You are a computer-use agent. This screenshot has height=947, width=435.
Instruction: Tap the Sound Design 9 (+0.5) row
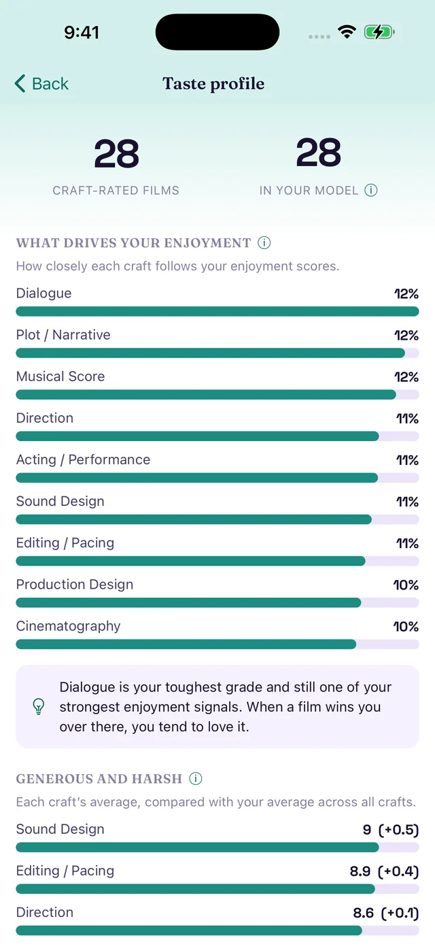pyautogui.click(x=217, y=837)
